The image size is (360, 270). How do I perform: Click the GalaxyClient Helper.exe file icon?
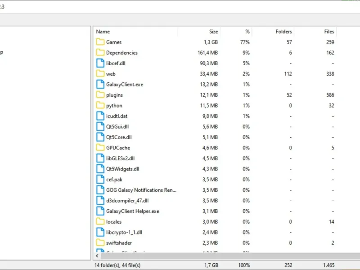pos(100,211)
